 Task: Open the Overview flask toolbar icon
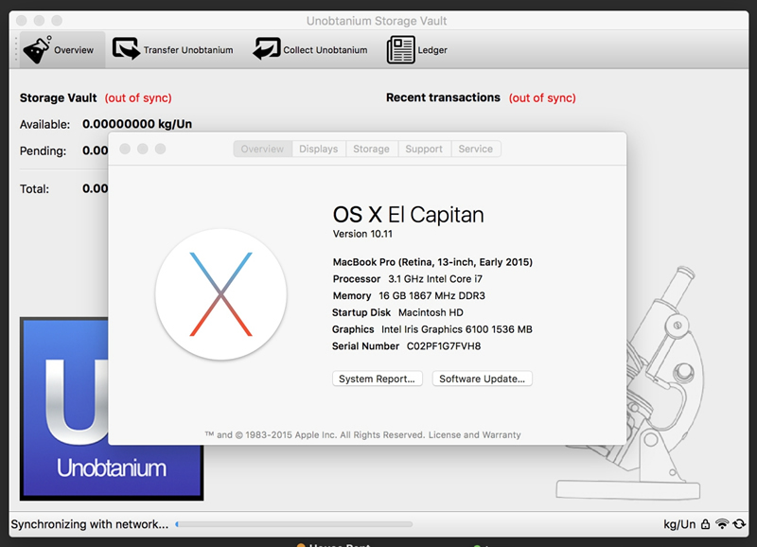click(x=36, y=49)
